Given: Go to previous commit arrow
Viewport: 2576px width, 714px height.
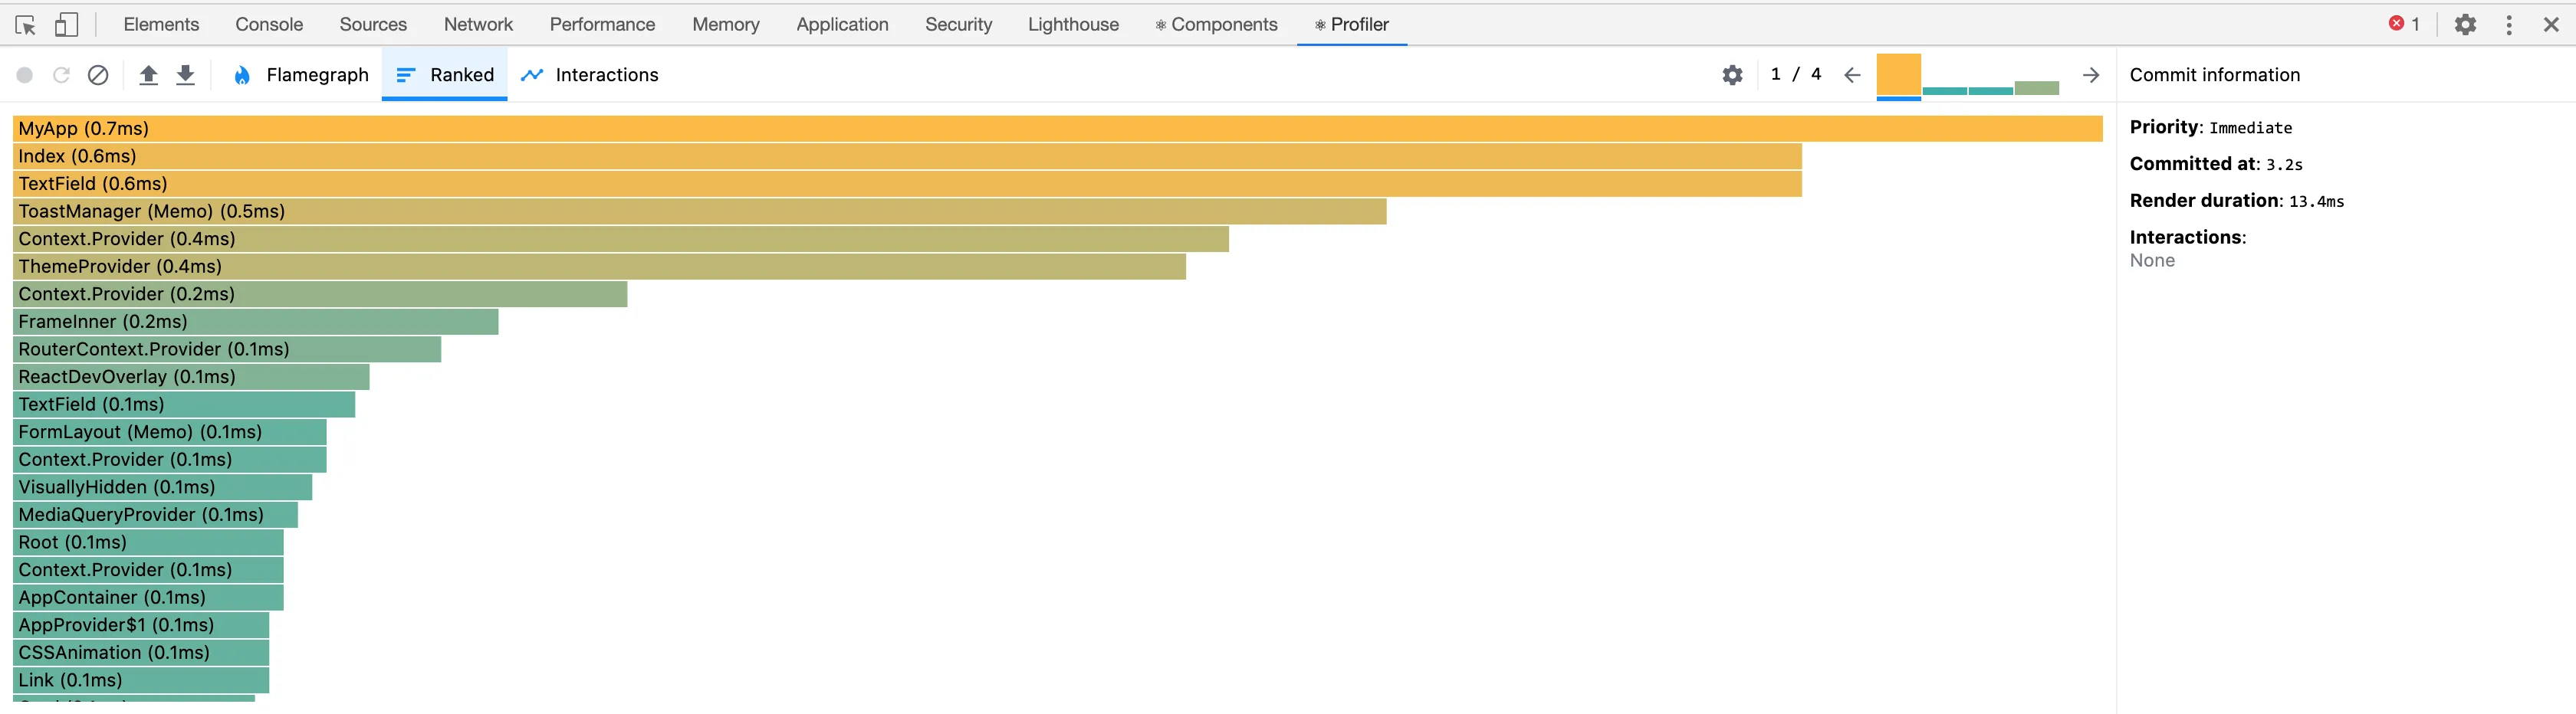Looking at the screenshot, I should click(x=1852, y=75).
